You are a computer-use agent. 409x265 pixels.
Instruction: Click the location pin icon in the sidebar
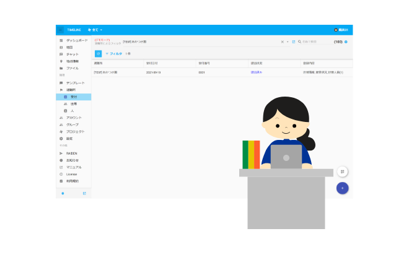pyautogui.click(x=61, y=61)
